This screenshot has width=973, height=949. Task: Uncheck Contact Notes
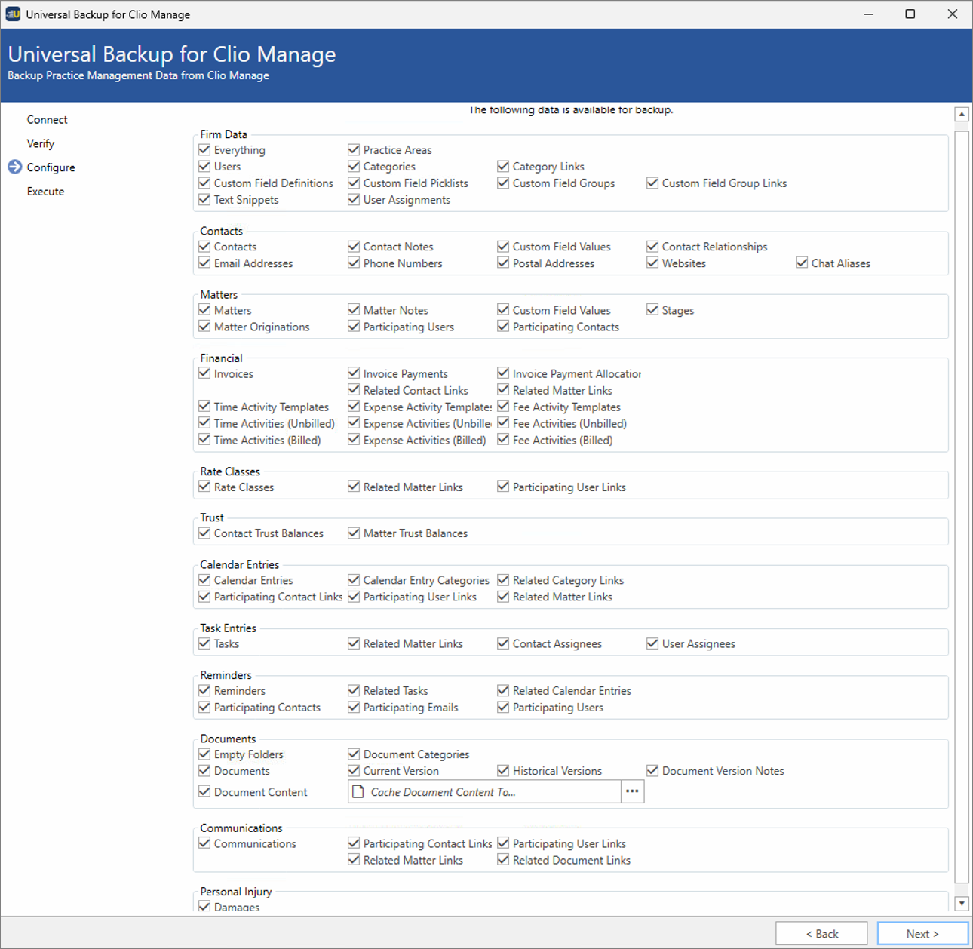(354, 246)
